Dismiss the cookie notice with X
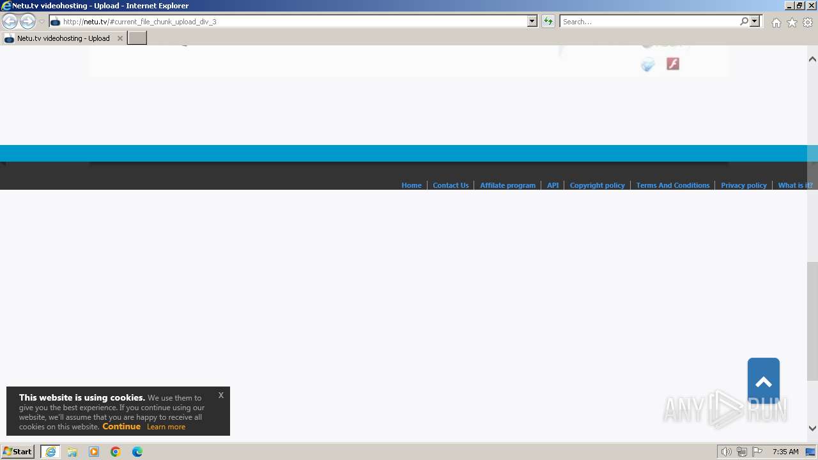The image size is (818, 460). point(220,395)
